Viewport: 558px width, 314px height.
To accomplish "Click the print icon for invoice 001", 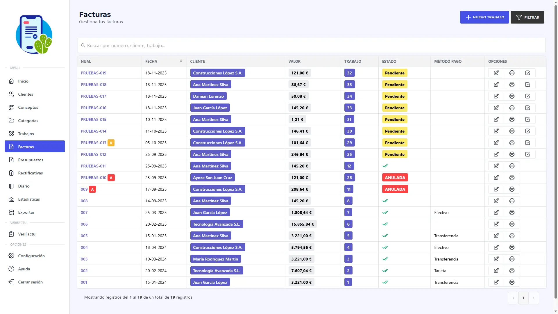I will pos(512,282).
